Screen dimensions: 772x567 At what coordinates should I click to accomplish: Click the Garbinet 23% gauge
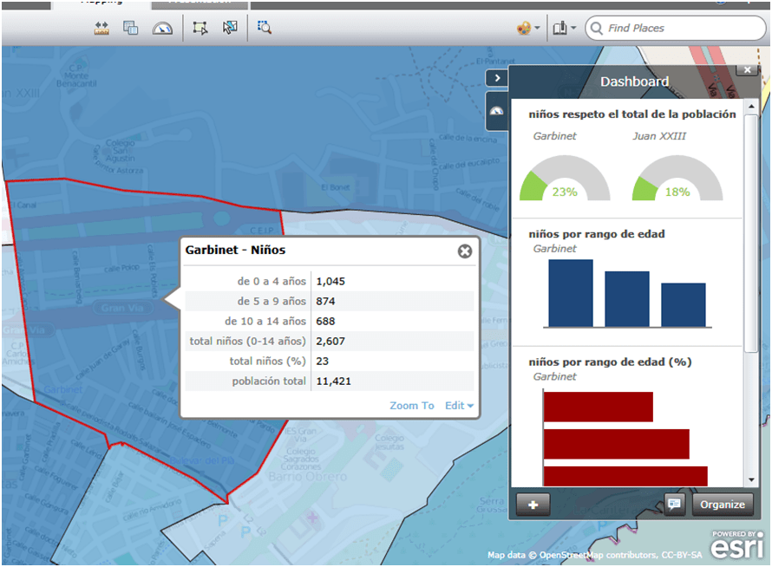pyautogui.click(x=565, y=179)
